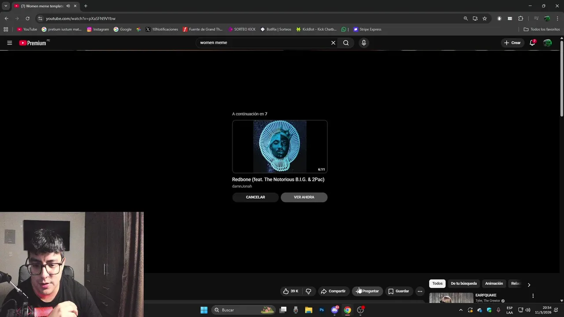This screenshot has width=564, height=317.
Task: Submit search with magnifying glass button
Action: pyautogui.click(x=346, y=43)
